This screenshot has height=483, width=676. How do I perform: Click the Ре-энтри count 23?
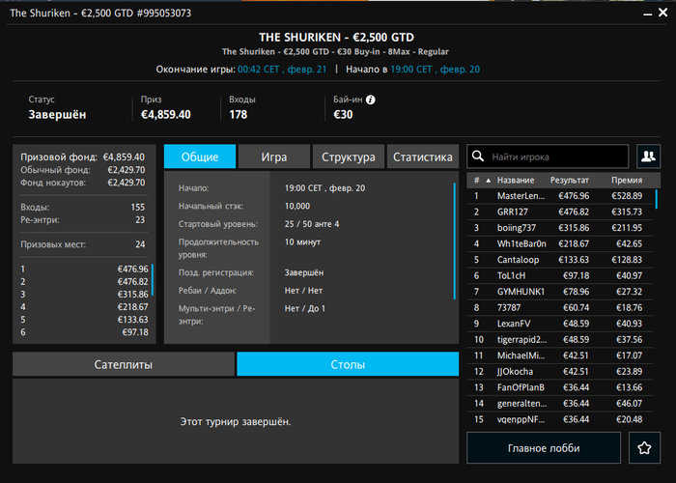[140, 220]
